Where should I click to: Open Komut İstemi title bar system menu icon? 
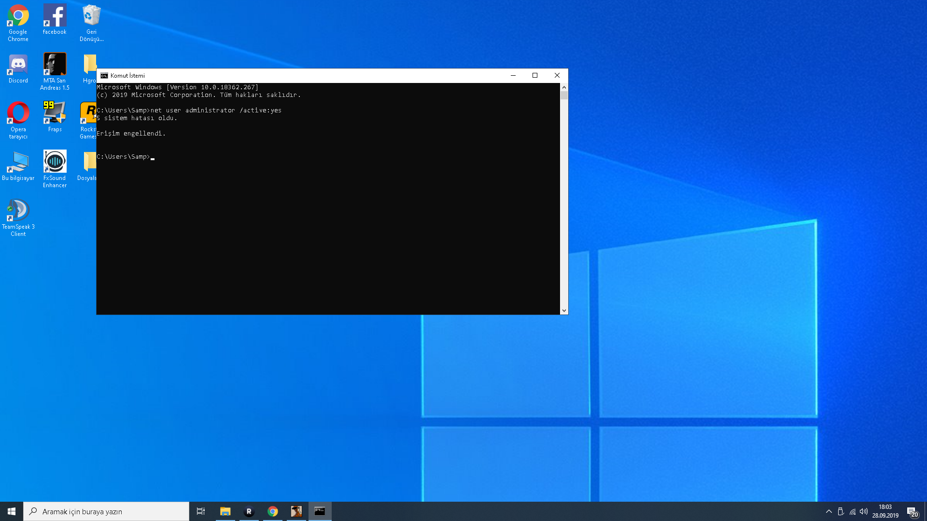pos(104,75)
